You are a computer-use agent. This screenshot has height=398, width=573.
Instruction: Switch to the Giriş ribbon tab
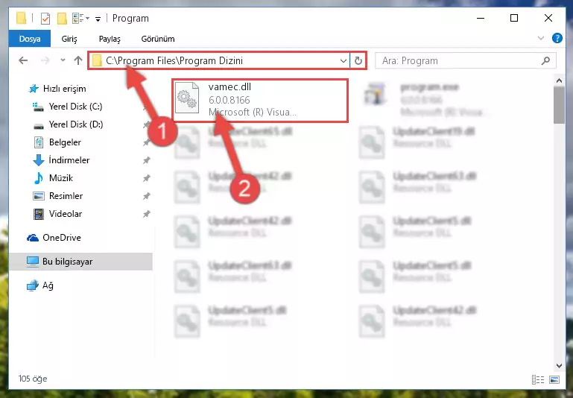point(69,39)
